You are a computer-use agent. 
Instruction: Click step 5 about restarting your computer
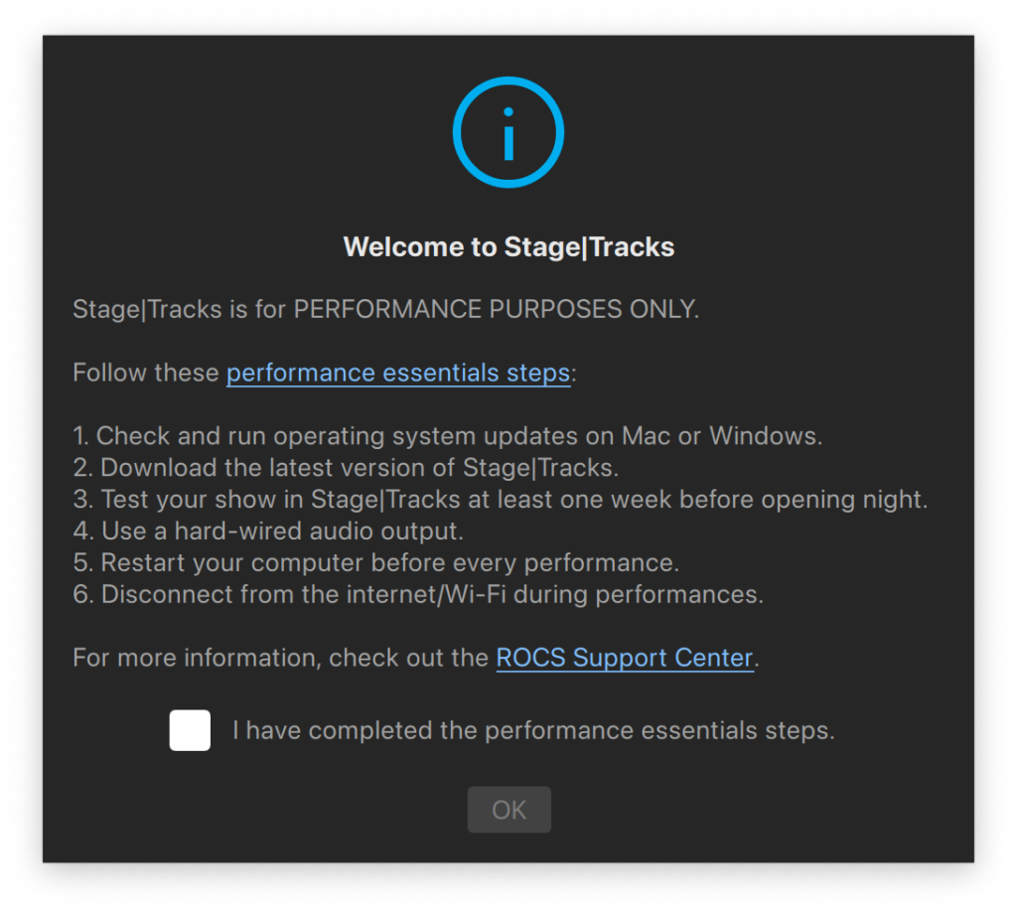click(375, 562)
